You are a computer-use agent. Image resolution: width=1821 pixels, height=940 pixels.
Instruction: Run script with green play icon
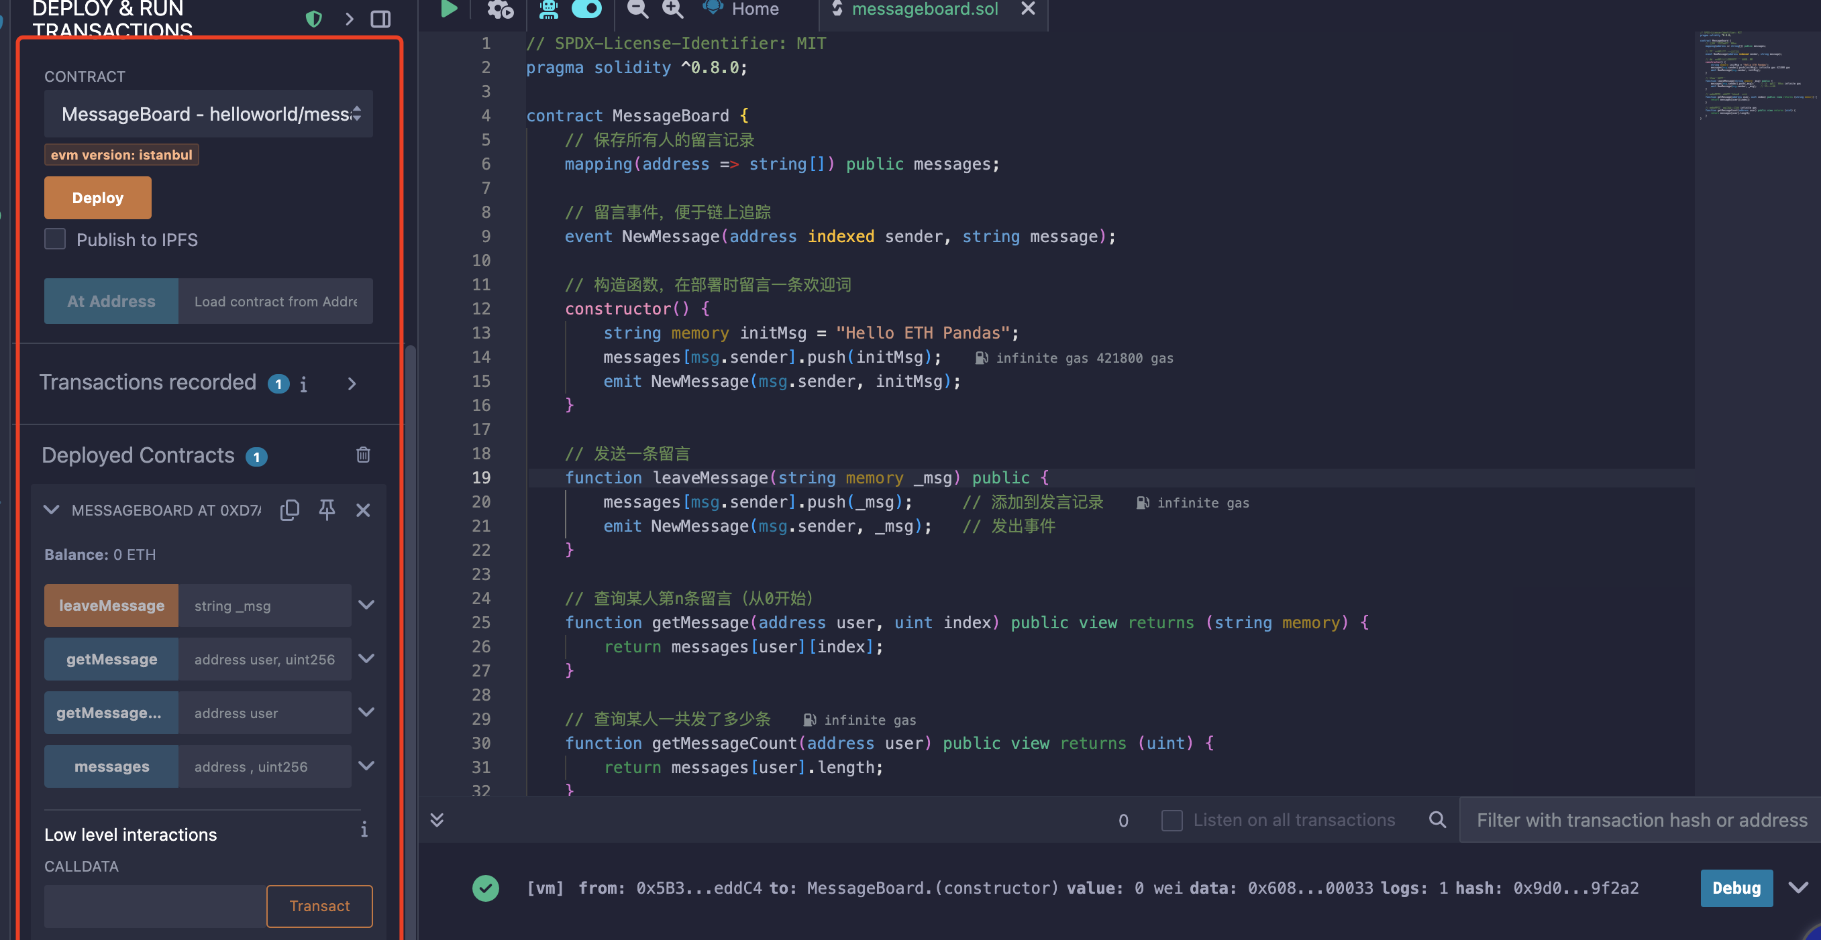point(449,9)
